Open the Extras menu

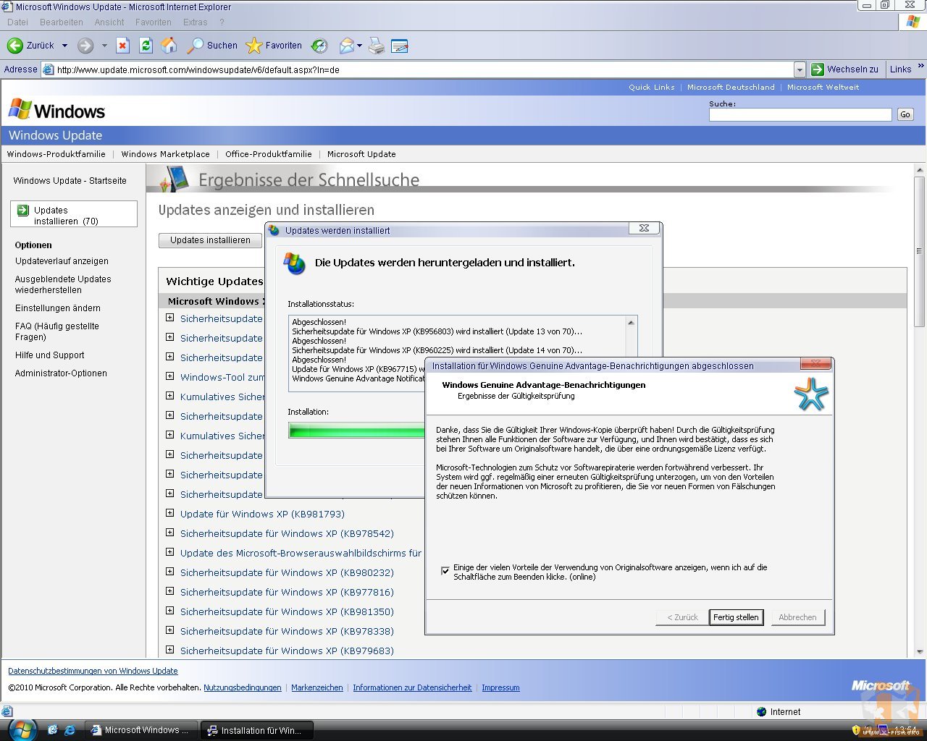click(195, 22)
